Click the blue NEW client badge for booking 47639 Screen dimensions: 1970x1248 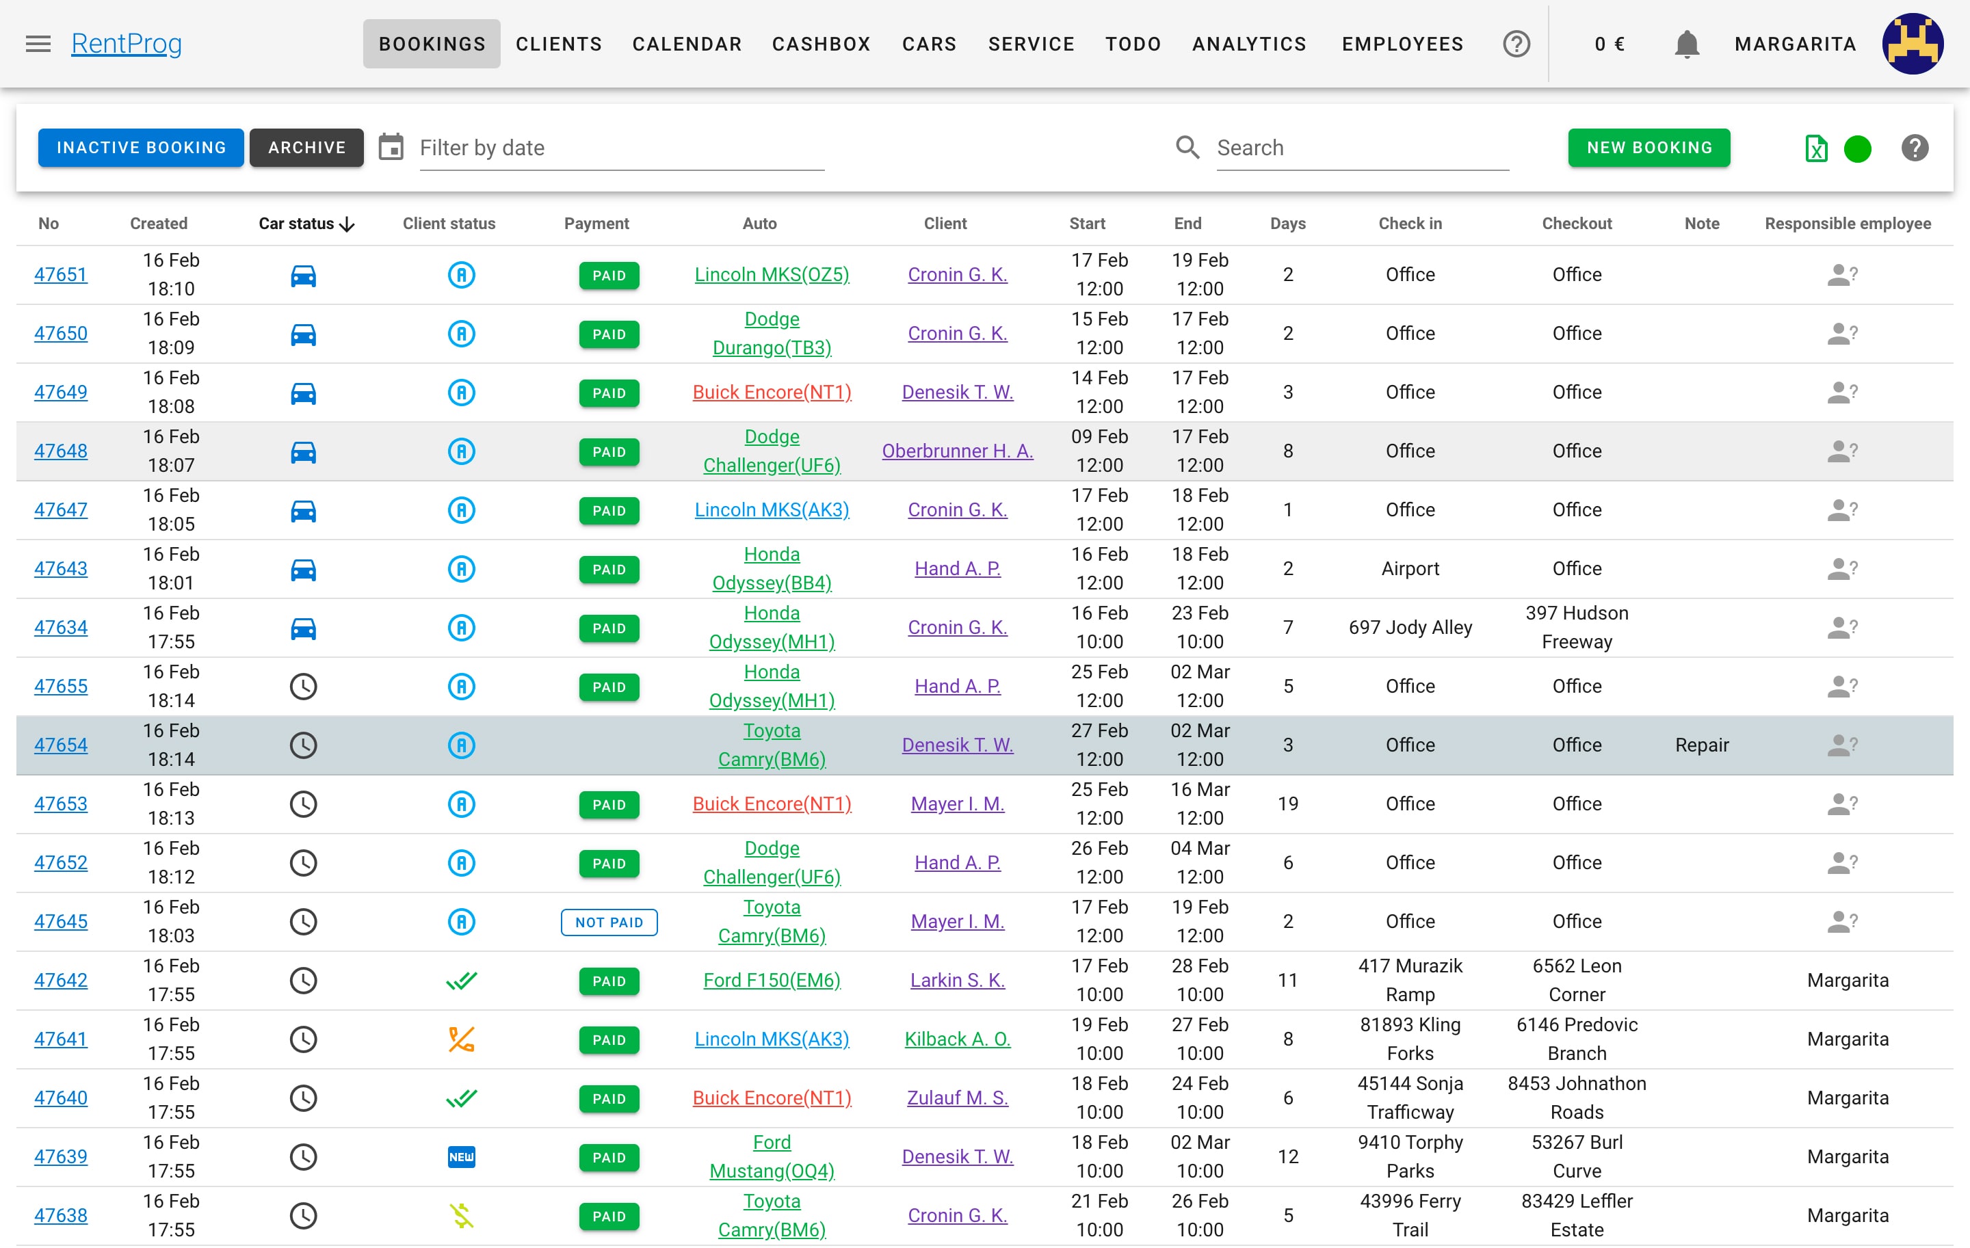[462, 1156]
